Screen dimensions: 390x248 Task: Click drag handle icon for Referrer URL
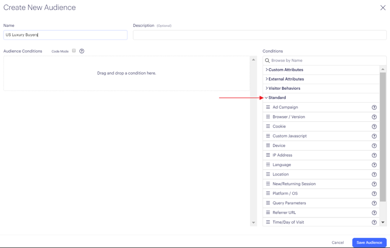click(x=268, y=212)
